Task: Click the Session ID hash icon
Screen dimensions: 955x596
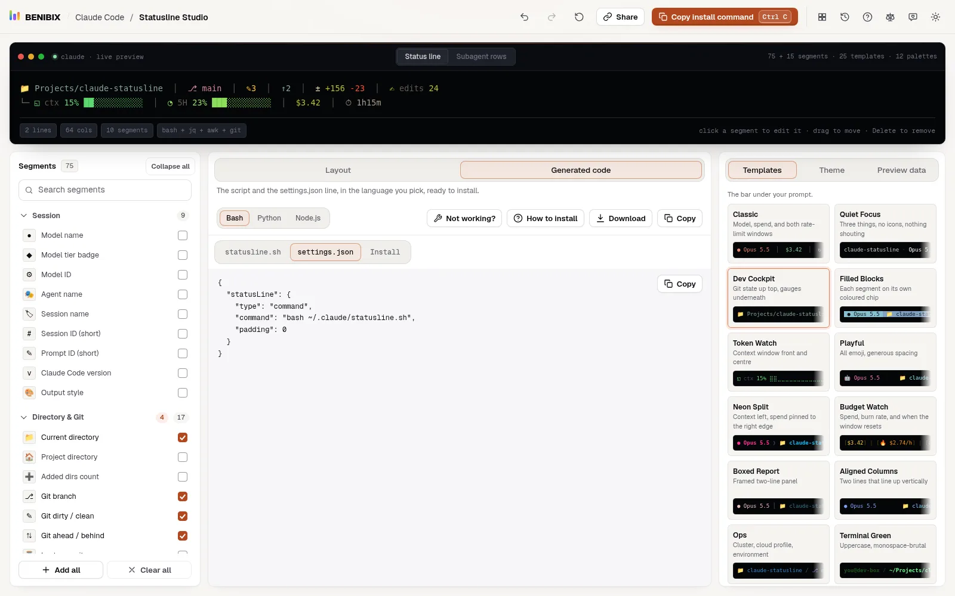Action: (29, 334)
